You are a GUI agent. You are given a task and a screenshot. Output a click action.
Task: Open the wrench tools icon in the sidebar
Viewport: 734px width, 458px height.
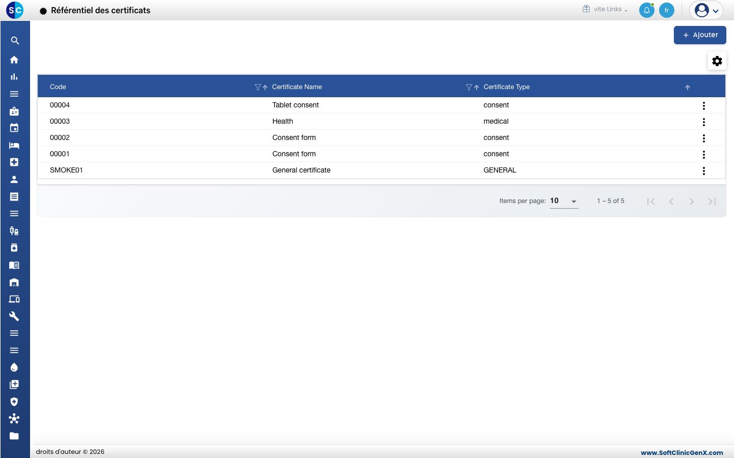(x=14, y=316)
